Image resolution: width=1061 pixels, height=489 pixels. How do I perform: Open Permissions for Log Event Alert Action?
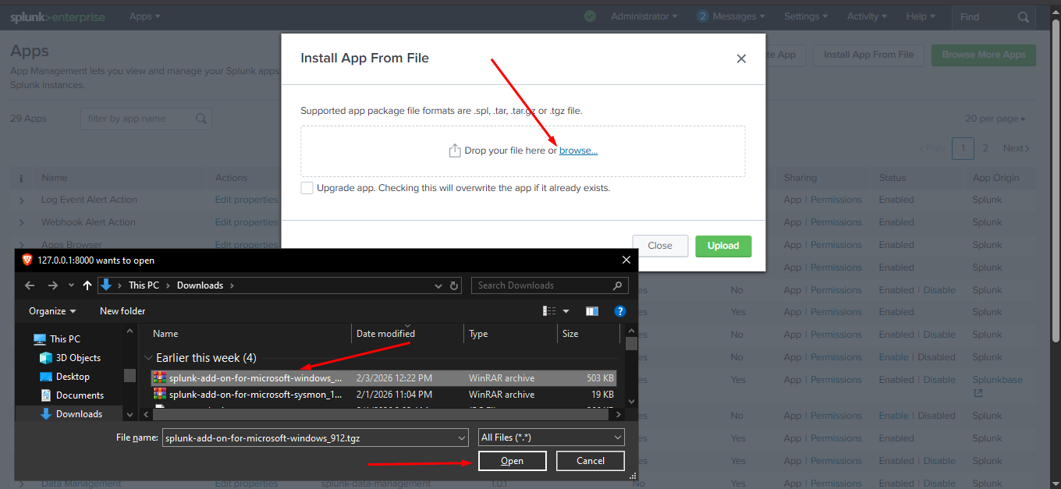(836, 200)
